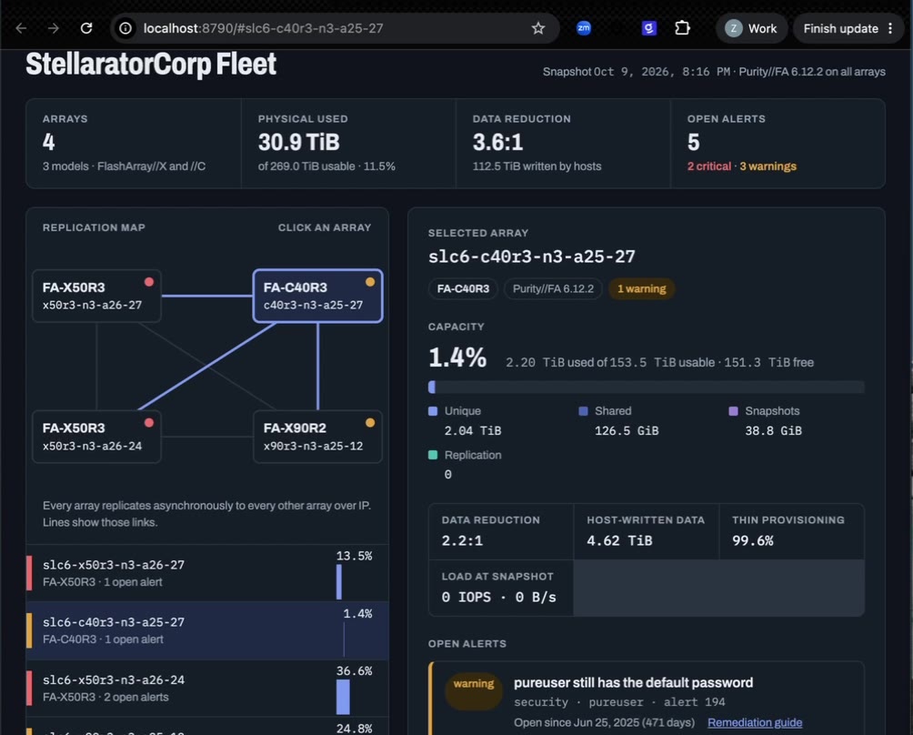Open slc6-x50r3-n3-a26-27 list row
Screen dimensions: 913x735
(x=207, y=573)
